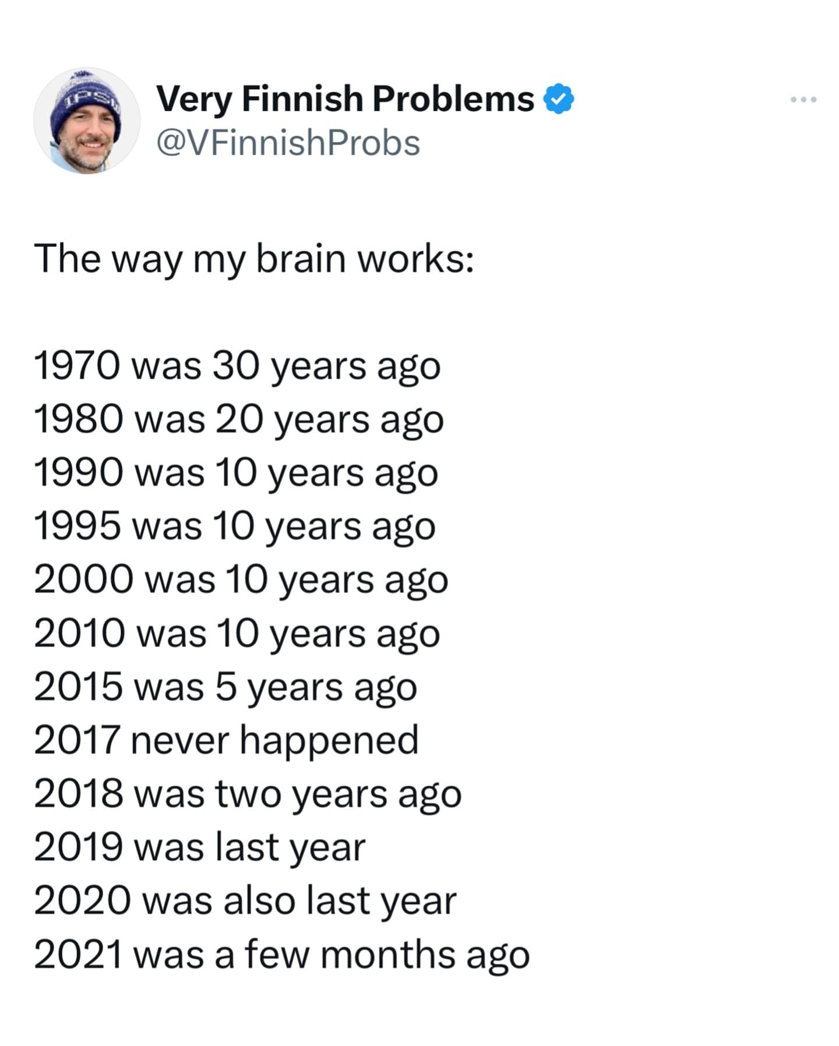Select the line 2020 was also last year

[245, 900]
